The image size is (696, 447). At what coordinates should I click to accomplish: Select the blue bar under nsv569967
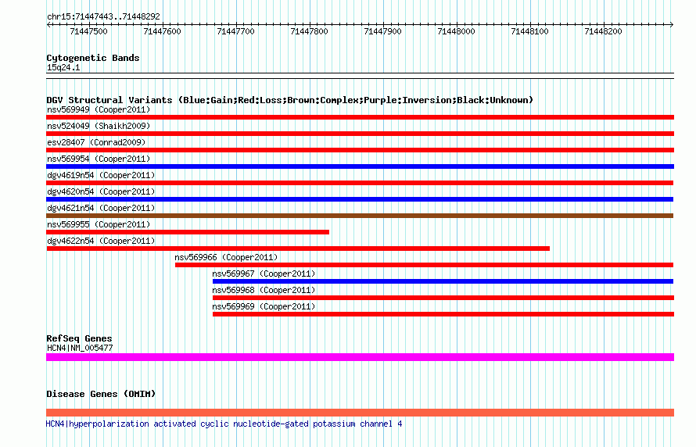[x=443, y=281]
